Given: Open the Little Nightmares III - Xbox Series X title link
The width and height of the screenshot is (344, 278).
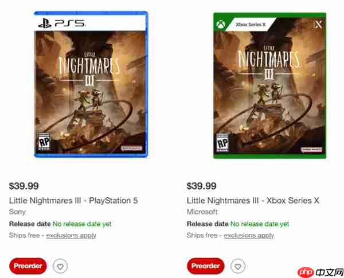Looking at the screenshot, I should pyautogui.click(x=253, y=201).
